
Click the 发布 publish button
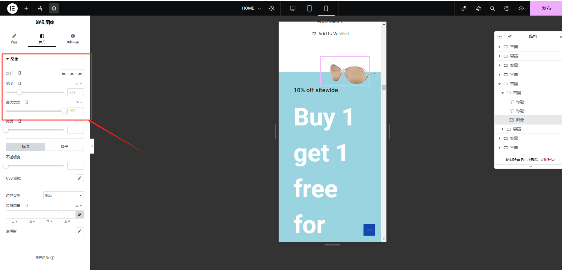(546, 8)
